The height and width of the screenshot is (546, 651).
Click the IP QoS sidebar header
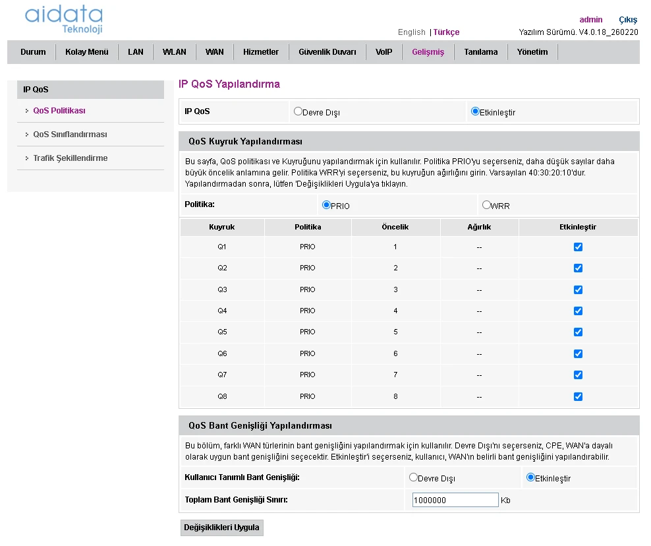(90, 89)
